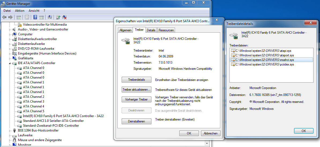Viewport: 320px width, 147px height.
Task: Click the Diskettenlaufwerke floppy drive icon
Action: pos(14,44)
